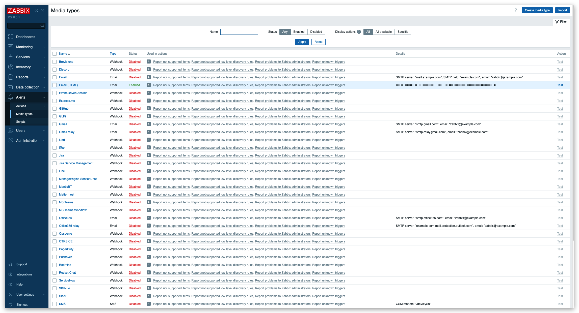Expand the Users menu chevron
This screenshot has width=579, height=313.
coord(44,131)
